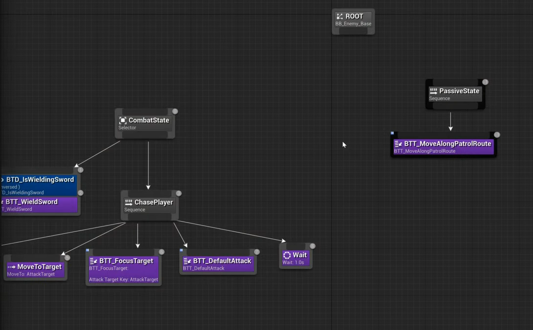The width and height of the screenshot is (533, 330).
Task: Click the Wait node spinner icon
Action: pyautogui.click(x=287, y=255)
